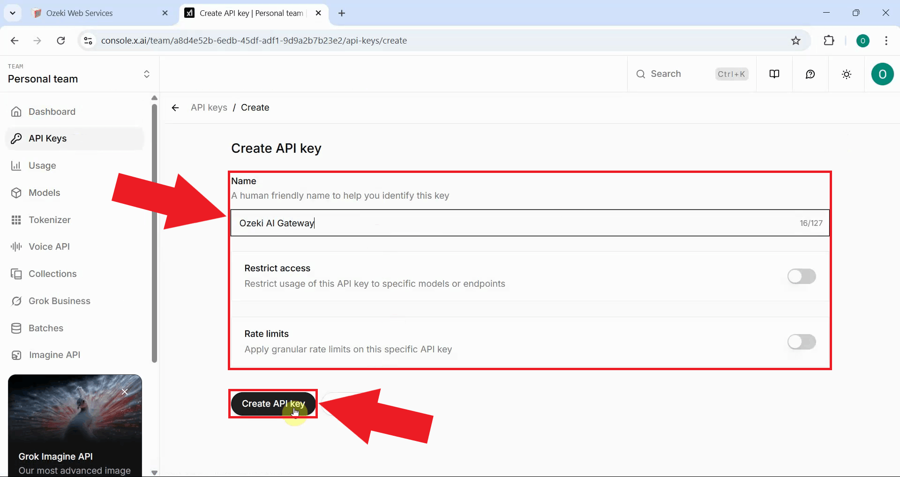Open the Tokenizer sidebar entry
This screenshot has height=477, width=900.
click(x=49, y=220)
